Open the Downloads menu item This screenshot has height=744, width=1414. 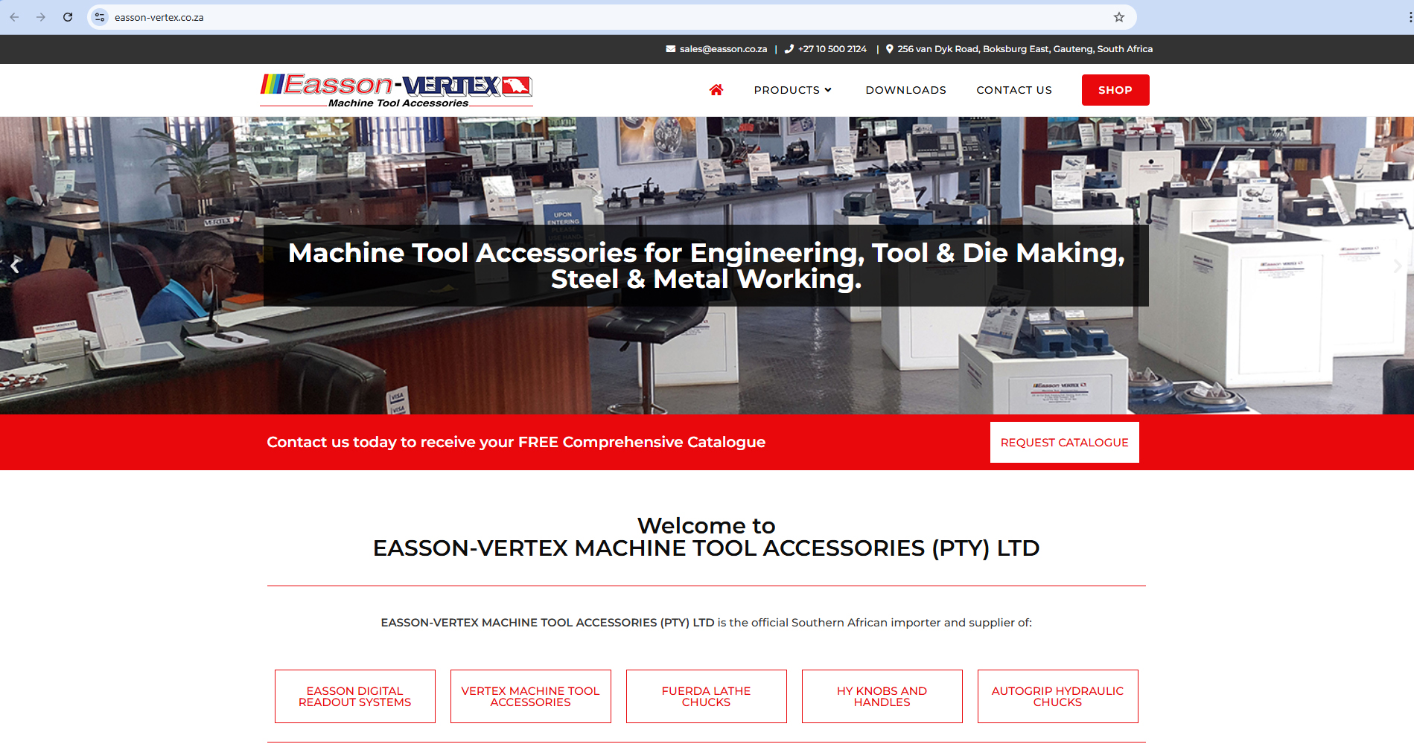click(x=905, y=90)
